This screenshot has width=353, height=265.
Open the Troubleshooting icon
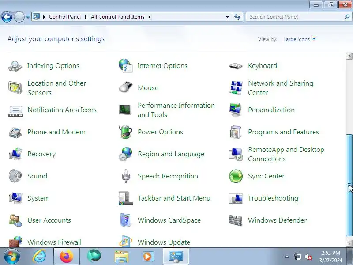[x=236, y=198]
